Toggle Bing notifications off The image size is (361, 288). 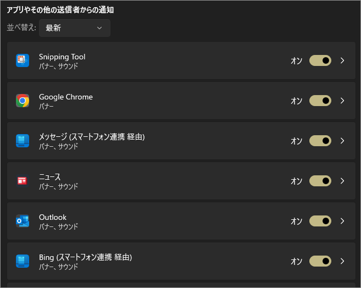320,261
